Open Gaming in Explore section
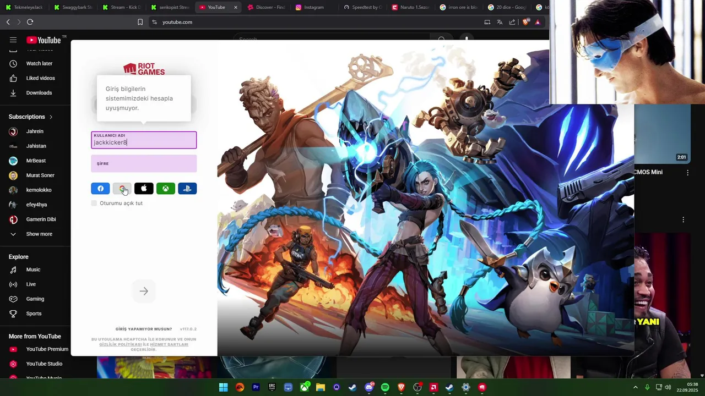The width and height of the screenshot is (705, 396). click(35, 299)
